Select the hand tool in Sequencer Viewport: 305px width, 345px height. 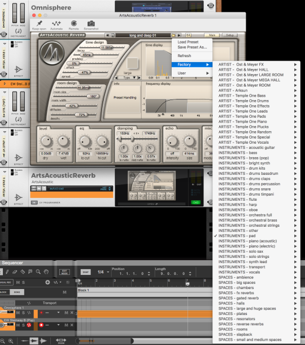(x=46, y=271)
